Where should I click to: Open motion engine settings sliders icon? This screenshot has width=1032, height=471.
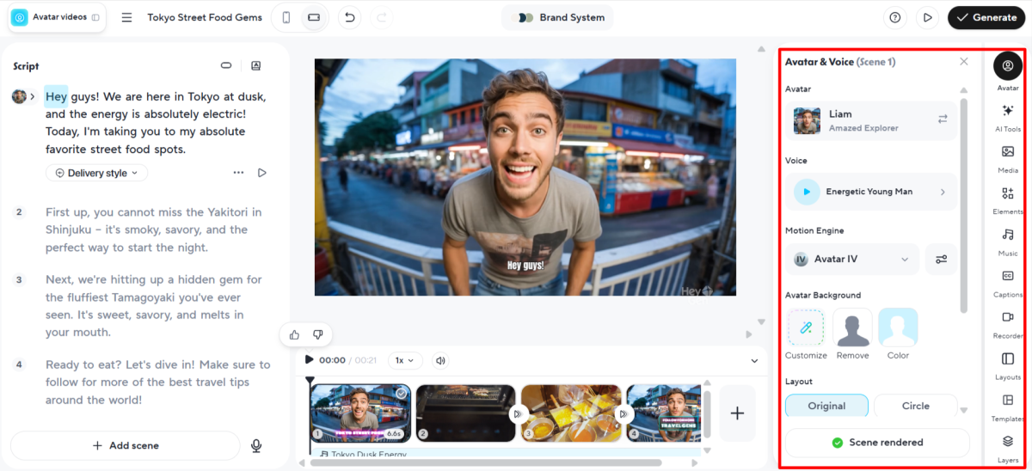point(942,260)
